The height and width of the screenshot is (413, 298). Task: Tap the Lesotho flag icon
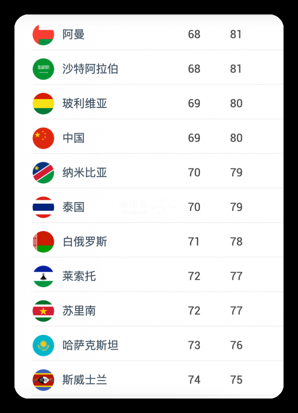(43, 276)
